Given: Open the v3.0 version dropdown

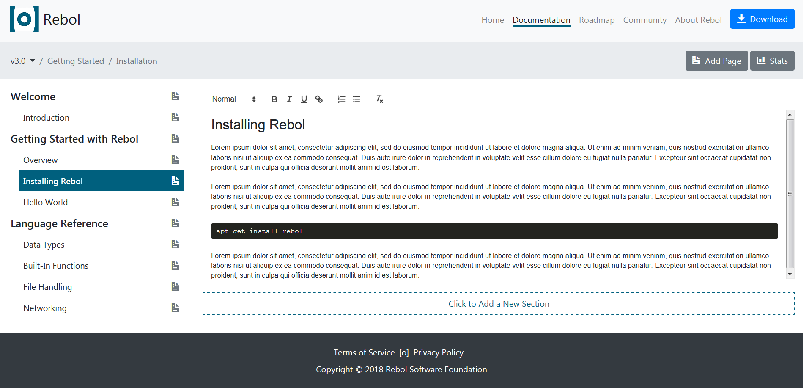Looking at the screenshot, I should [x=22, y=61].
